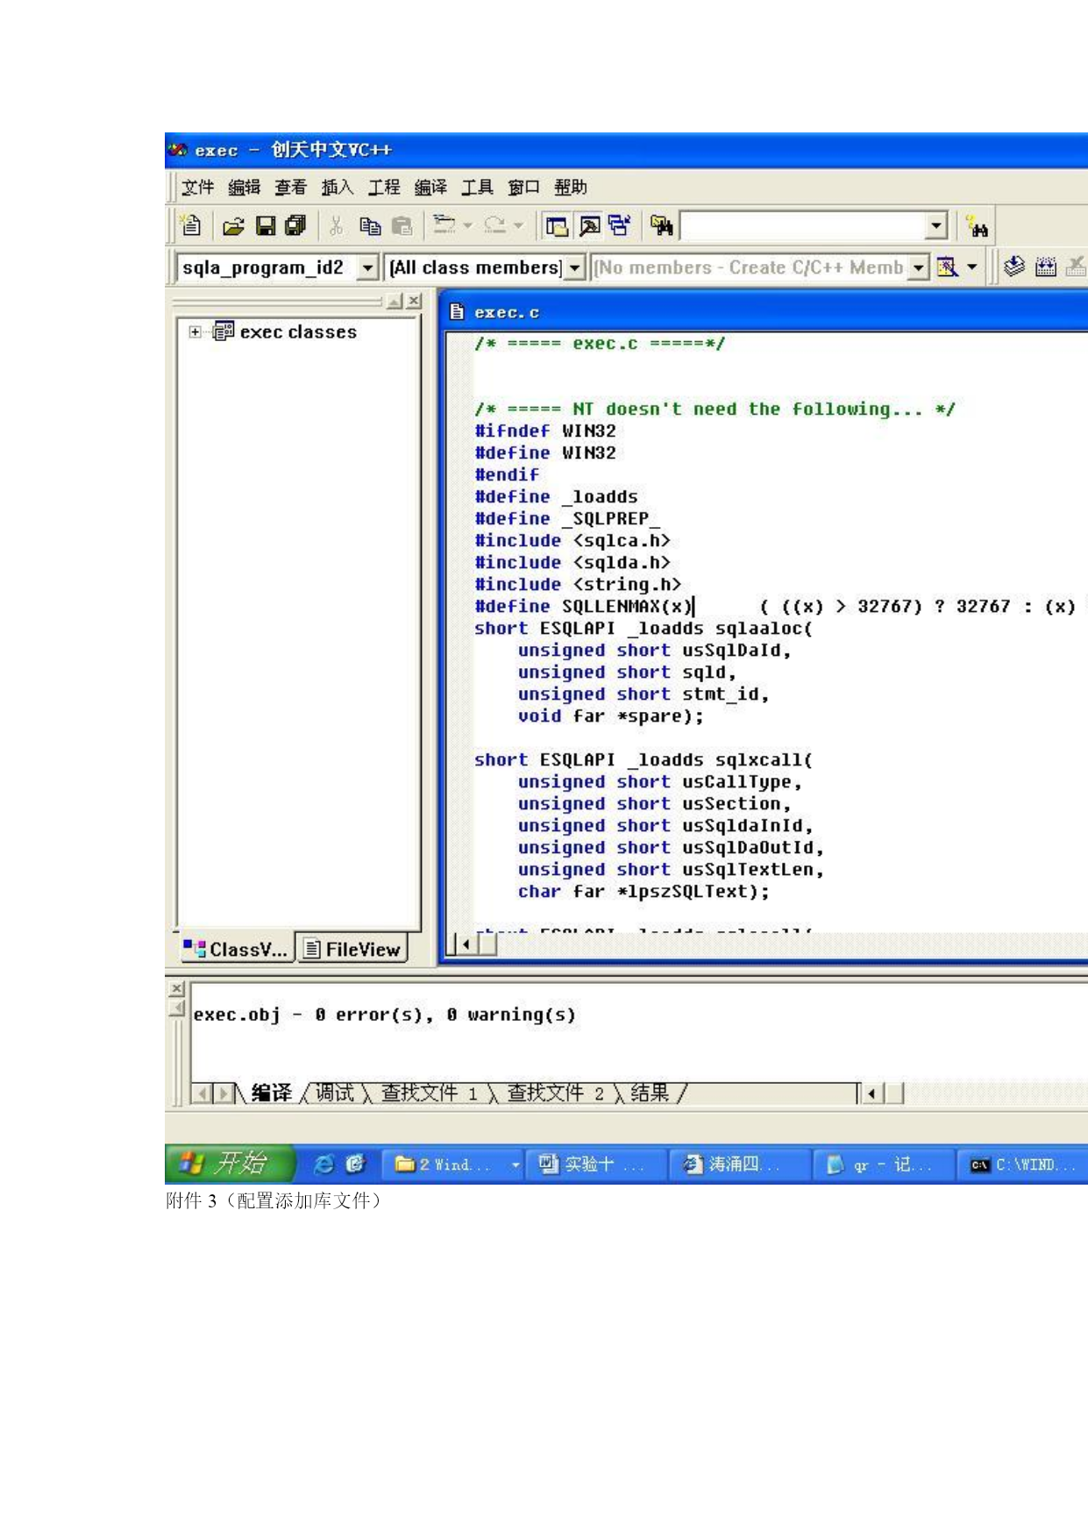This screenshot has width=1088, height=1538.
Task: Open the 编译 menu in the menu bar
Action: [x=430, y=187]
